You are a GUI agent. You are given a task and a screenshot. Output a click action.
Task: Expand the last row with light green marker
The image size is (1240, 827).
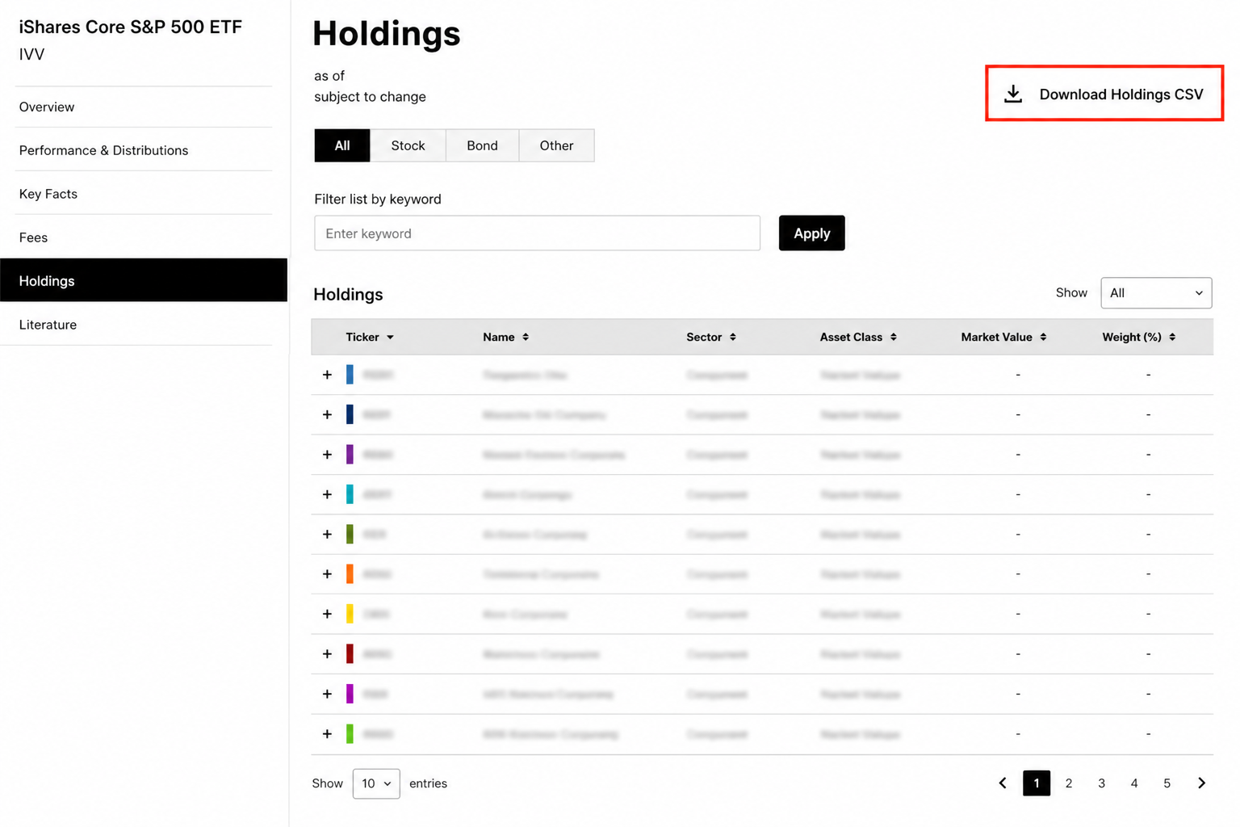327,734
